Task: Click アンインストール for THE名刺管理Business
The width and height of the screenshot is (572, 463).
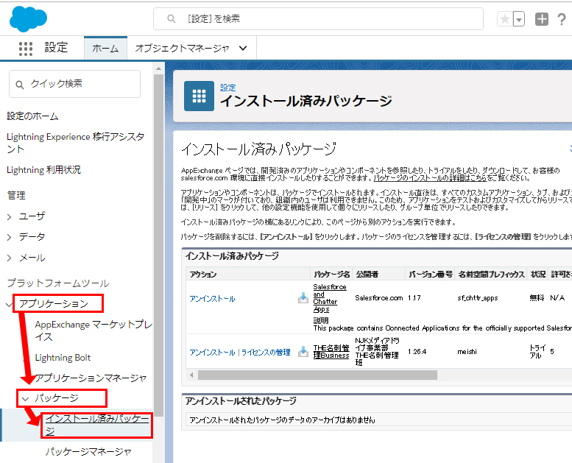Action: click(212, 353)
